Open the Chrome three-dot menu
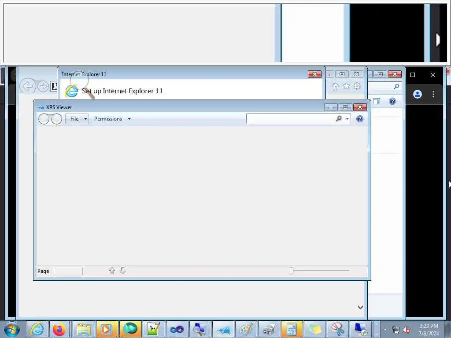Screen dimensions: 451x338 pyautogui.click(x=433, y=94)
